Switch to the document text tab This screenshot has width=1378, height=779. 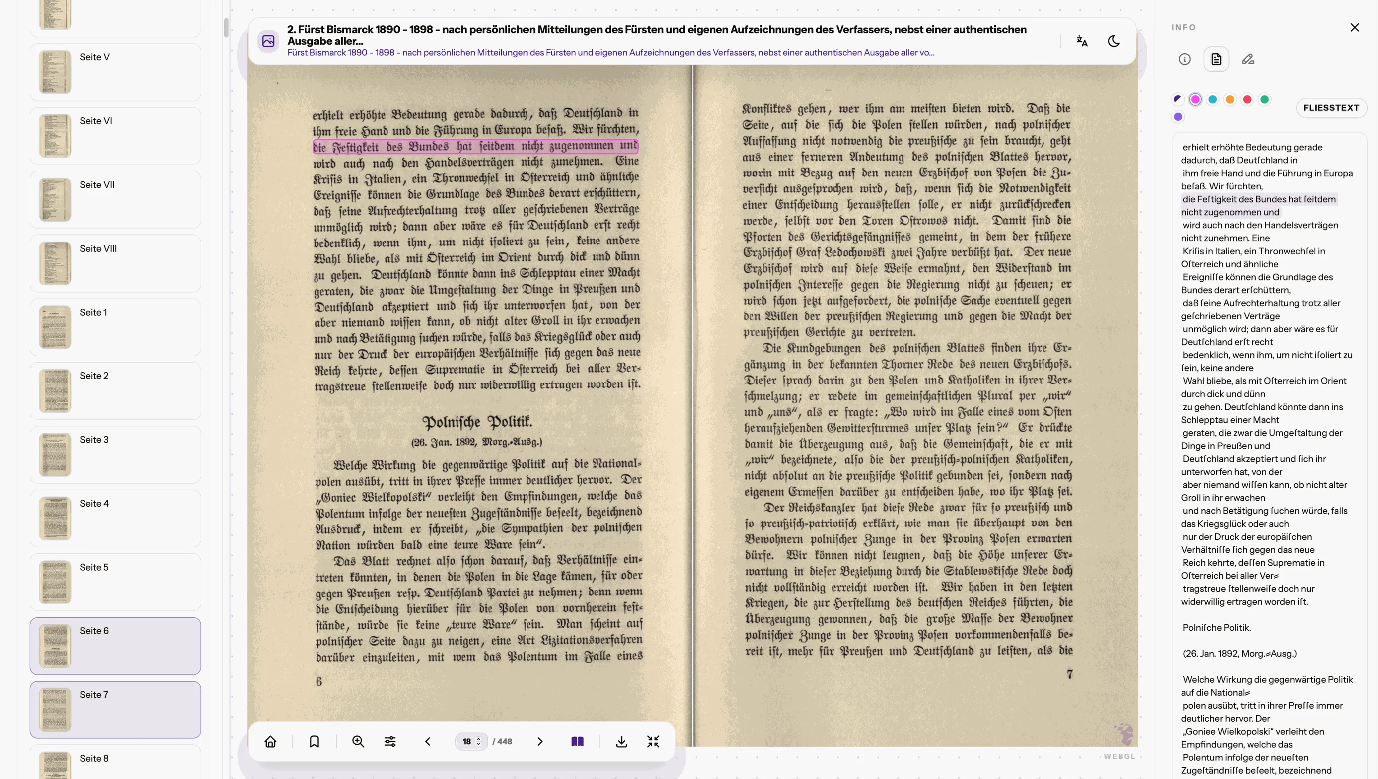1217,59
